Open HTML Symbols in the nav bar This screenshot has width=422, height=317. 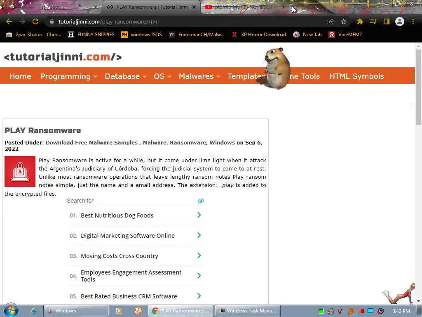click(356, 76)
